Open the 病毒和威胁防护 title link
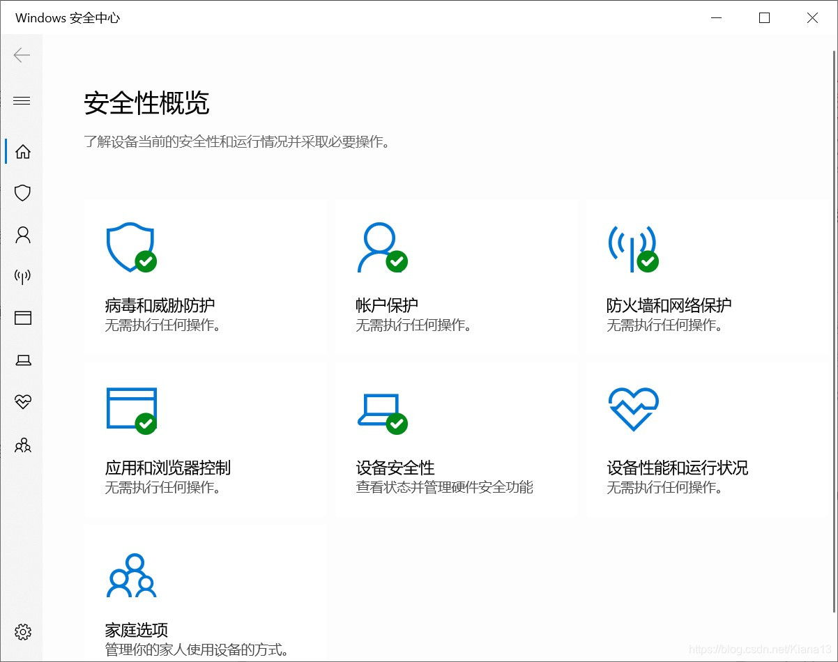 160,305
